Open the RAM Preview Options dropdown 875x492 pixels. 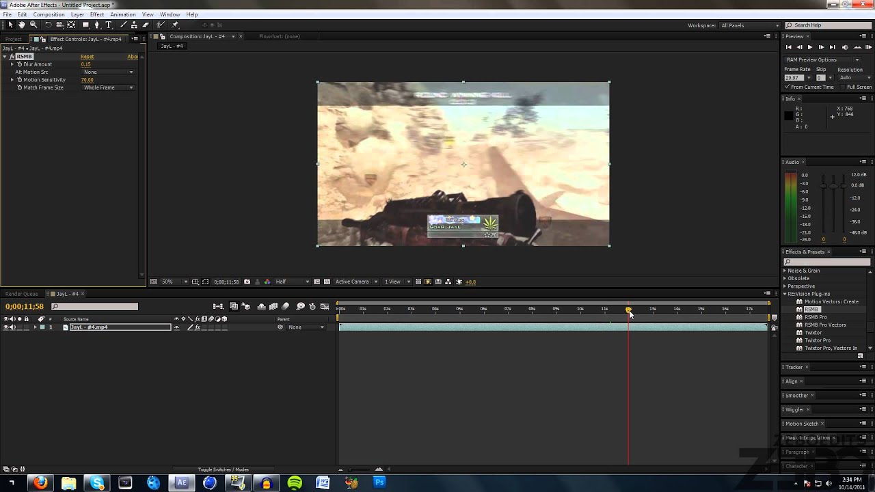[x=824, y=59]
